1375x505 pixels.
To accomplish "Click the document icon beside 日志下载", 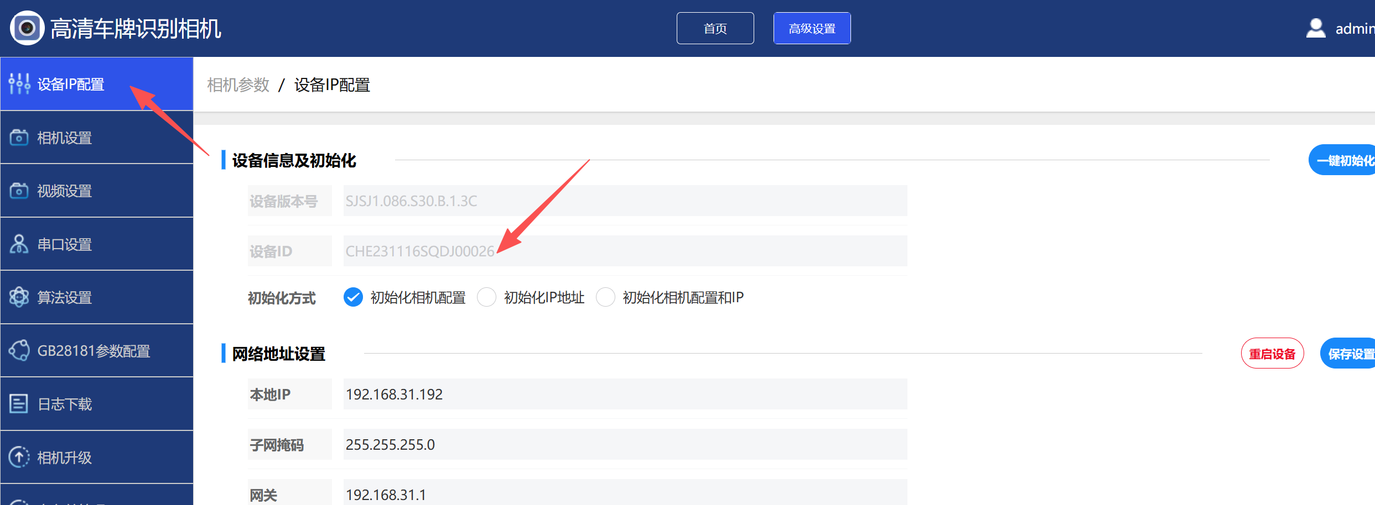I will tap(19, 404).
